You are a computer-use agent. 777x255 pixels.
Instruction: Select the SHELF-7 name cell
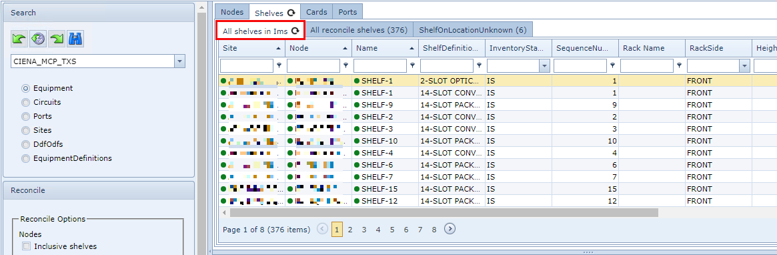(385, 177)
